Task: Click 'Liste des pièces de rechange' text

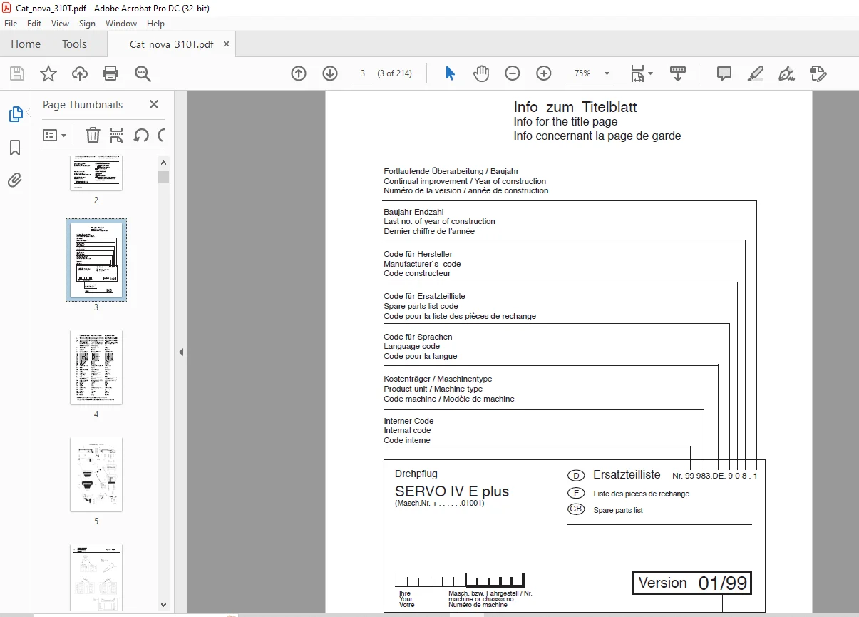Action: (641, 494)
